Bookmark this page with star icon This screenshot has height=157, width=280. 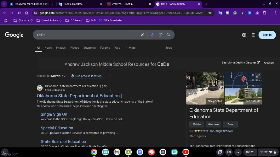[210, 13]
